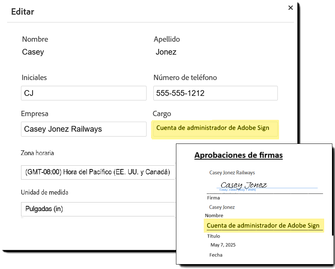
Task: Close the Editar dialog with the X
Action: click(x=290, y=8)
